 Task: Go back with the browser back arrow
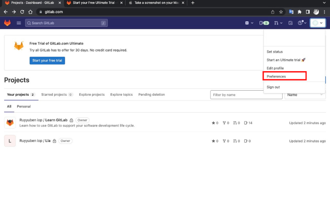(x=5, y=12)
